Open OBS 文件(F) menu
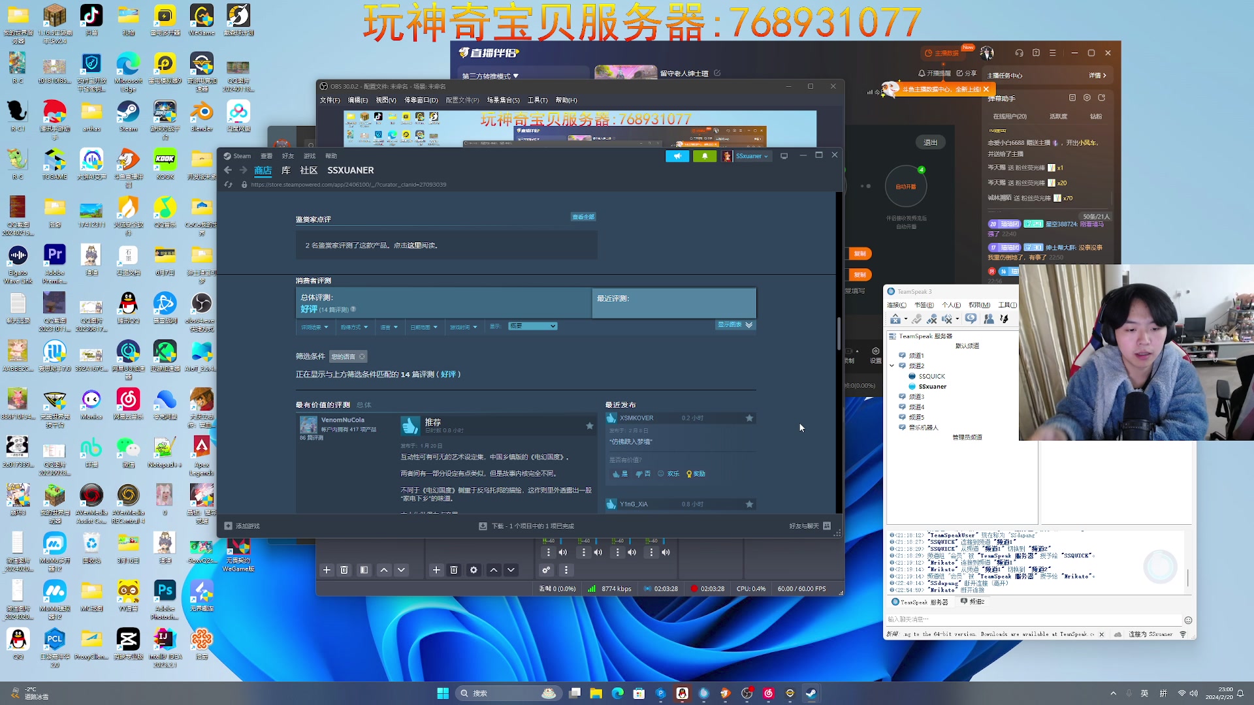 click(330, 101)
